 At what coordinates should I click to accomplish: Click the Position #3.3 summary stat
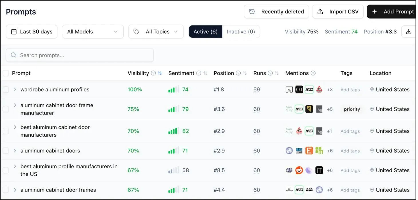pyautogui.click(x=380, y=32)
